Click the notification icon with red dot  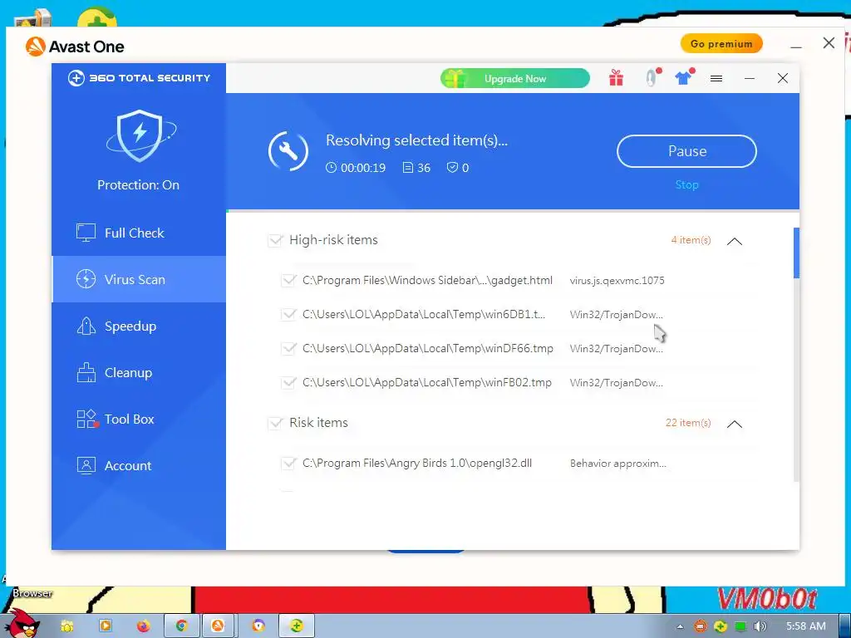(x=652, y=77)
